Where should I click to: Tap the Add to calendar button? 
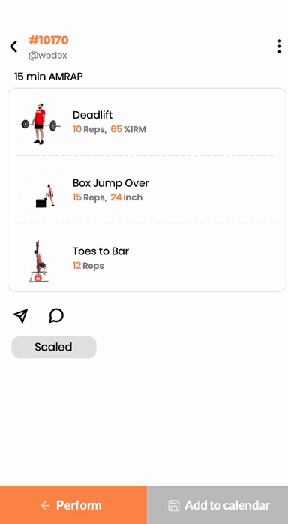[x=217, y=505]
